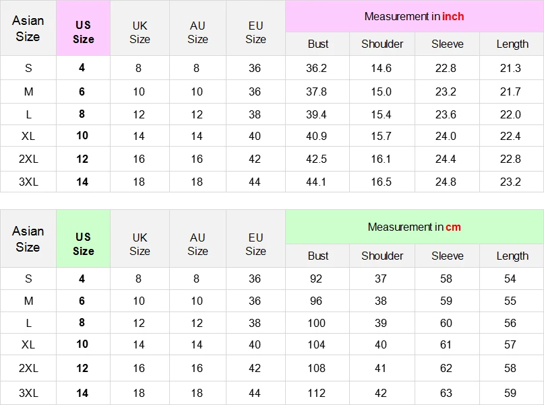Select the pink US Size header cell
The image size is (544, 405).
83,32
